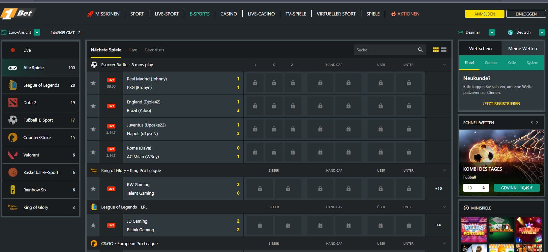Switch to the yellow grid view icon
This screenshot has height=252, width=548.
coord(436,50)
